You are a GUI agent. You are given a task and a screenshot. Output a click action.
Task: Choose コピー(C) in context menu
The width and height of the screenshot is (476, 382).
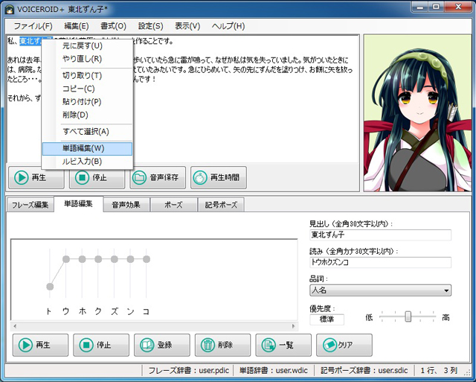coord(87,89)
